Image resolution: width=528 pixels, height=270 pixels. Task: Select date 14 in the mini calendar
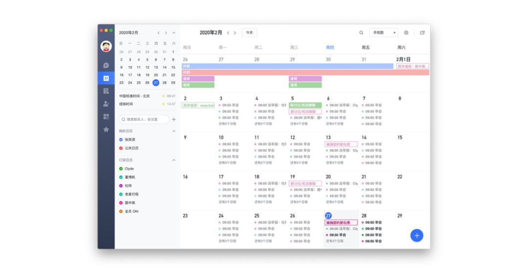(x=164, y=67)
